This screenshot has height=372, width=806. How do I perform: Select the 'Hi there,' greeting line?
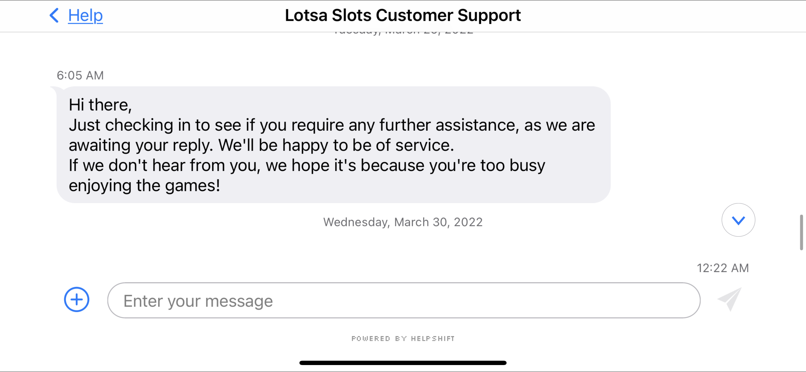coord(100,105)
